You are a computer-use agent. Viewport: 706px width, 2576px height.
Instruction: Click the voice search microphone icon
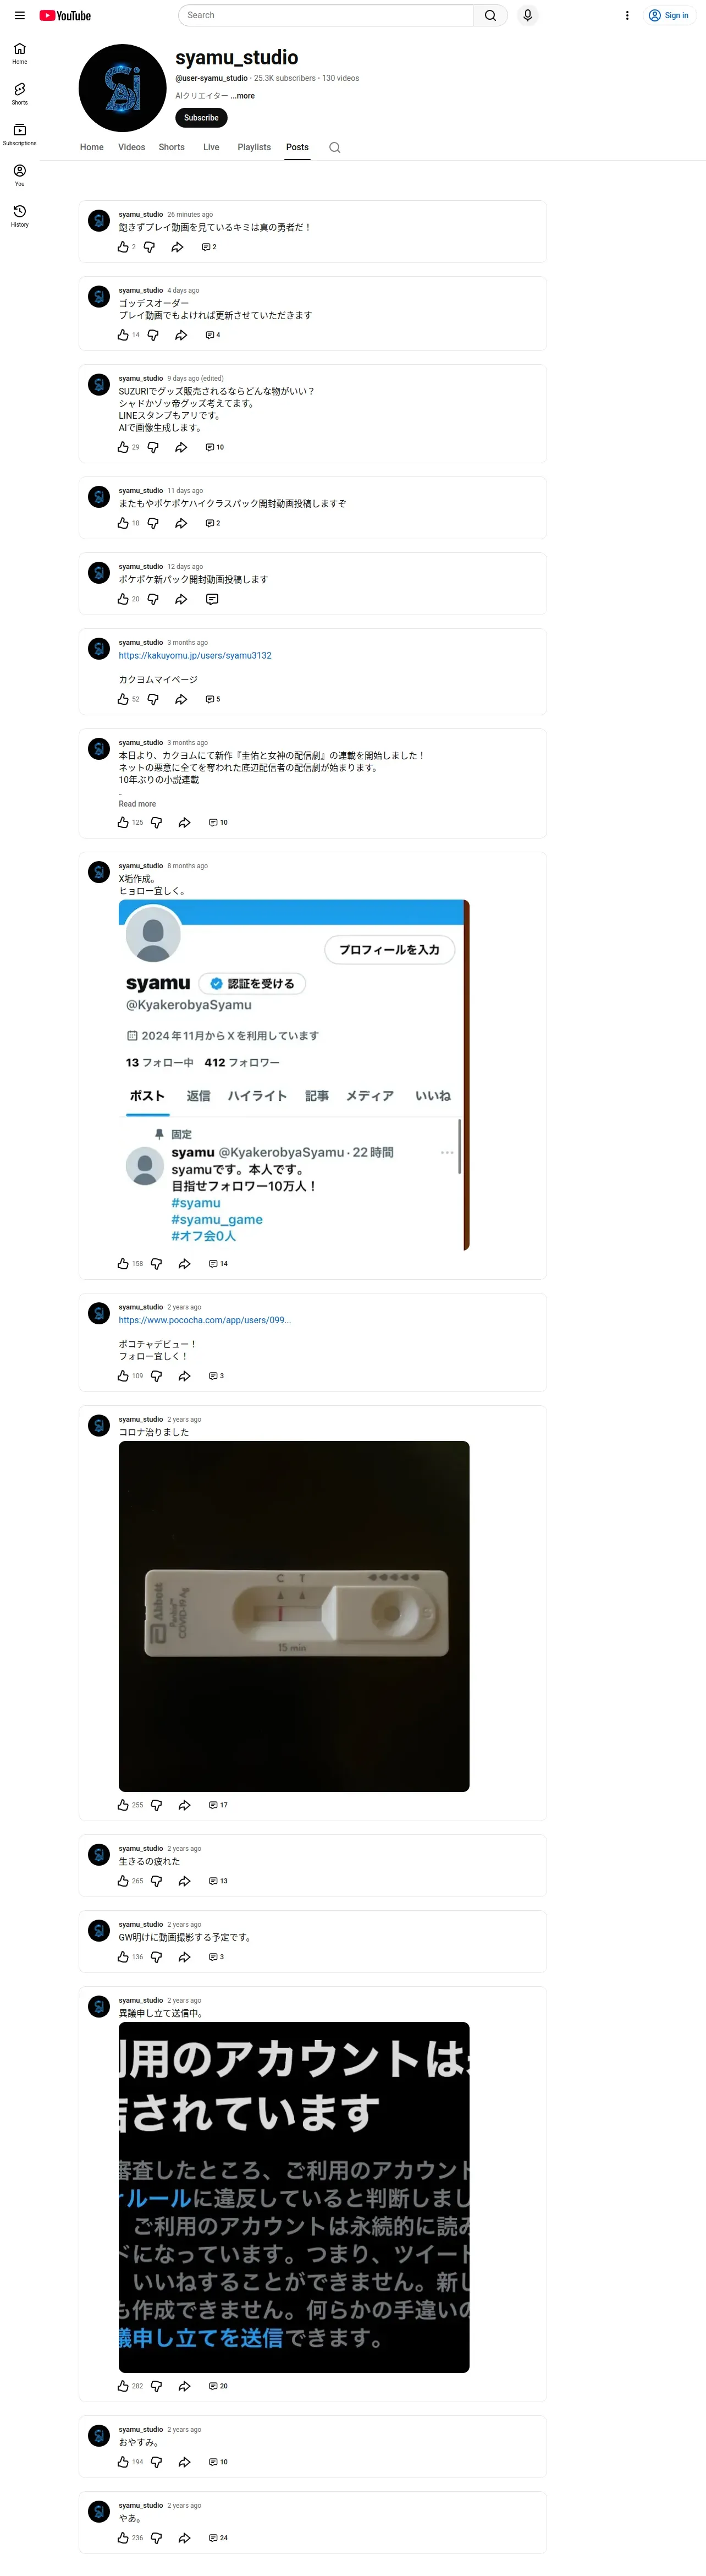point(527,15)
